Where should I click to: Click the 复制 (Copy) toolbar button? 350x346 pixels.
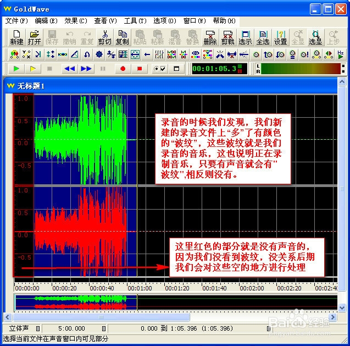123,37
